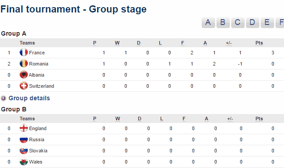The image size is (284, 168).
Task: Click the Switzerland flag icon
Action: tap(24, 86)
